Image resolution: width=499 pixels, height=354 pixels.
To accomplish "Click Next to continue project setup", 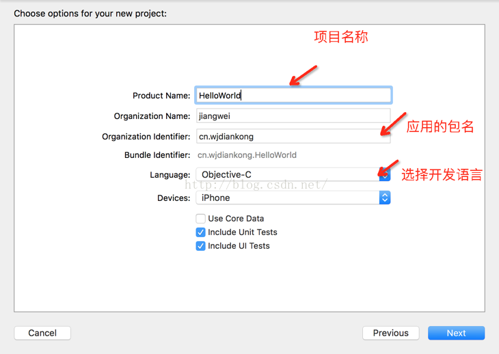I will point(456,333).
